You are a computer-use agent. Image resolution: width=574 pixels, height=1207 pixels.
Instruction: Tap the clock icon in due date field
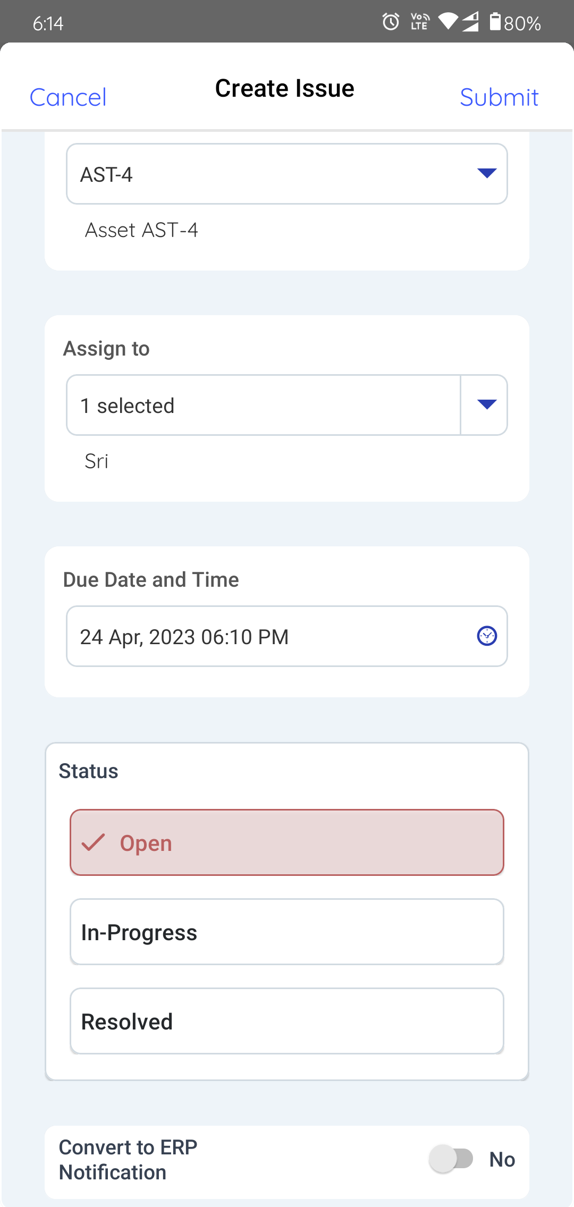(x=487, y=636)
